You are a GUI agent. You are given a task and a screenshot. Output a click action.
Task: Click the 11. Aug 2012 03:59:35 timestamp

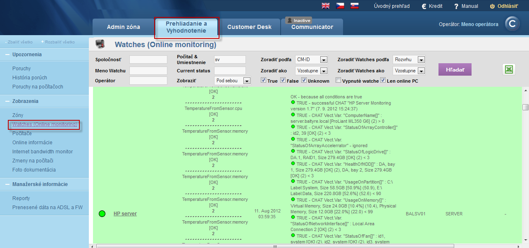coord(267,214)
